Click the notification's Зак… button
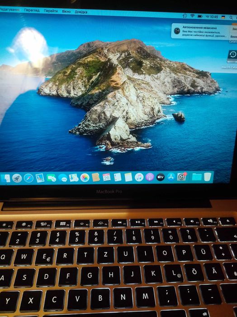Screen dimensions: 237x317 click(x=234, y=29)
